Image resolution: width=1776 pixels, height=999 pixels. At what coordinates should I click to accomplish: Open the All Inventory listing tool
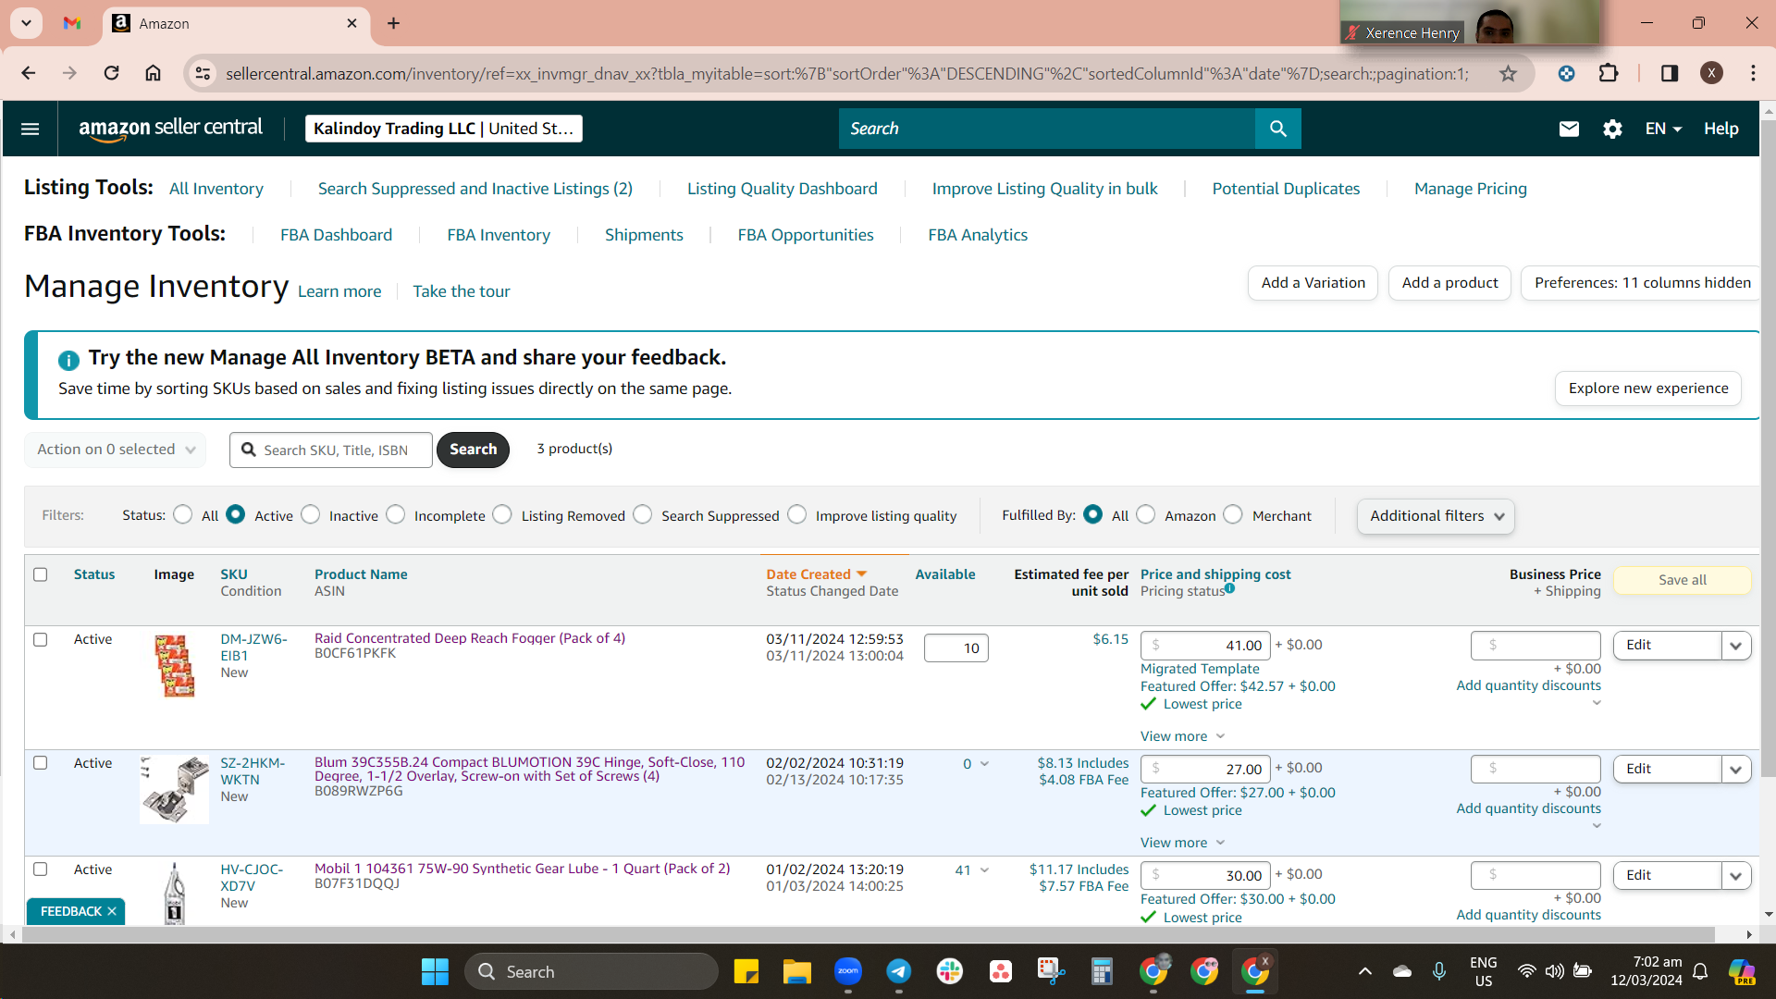216,189
